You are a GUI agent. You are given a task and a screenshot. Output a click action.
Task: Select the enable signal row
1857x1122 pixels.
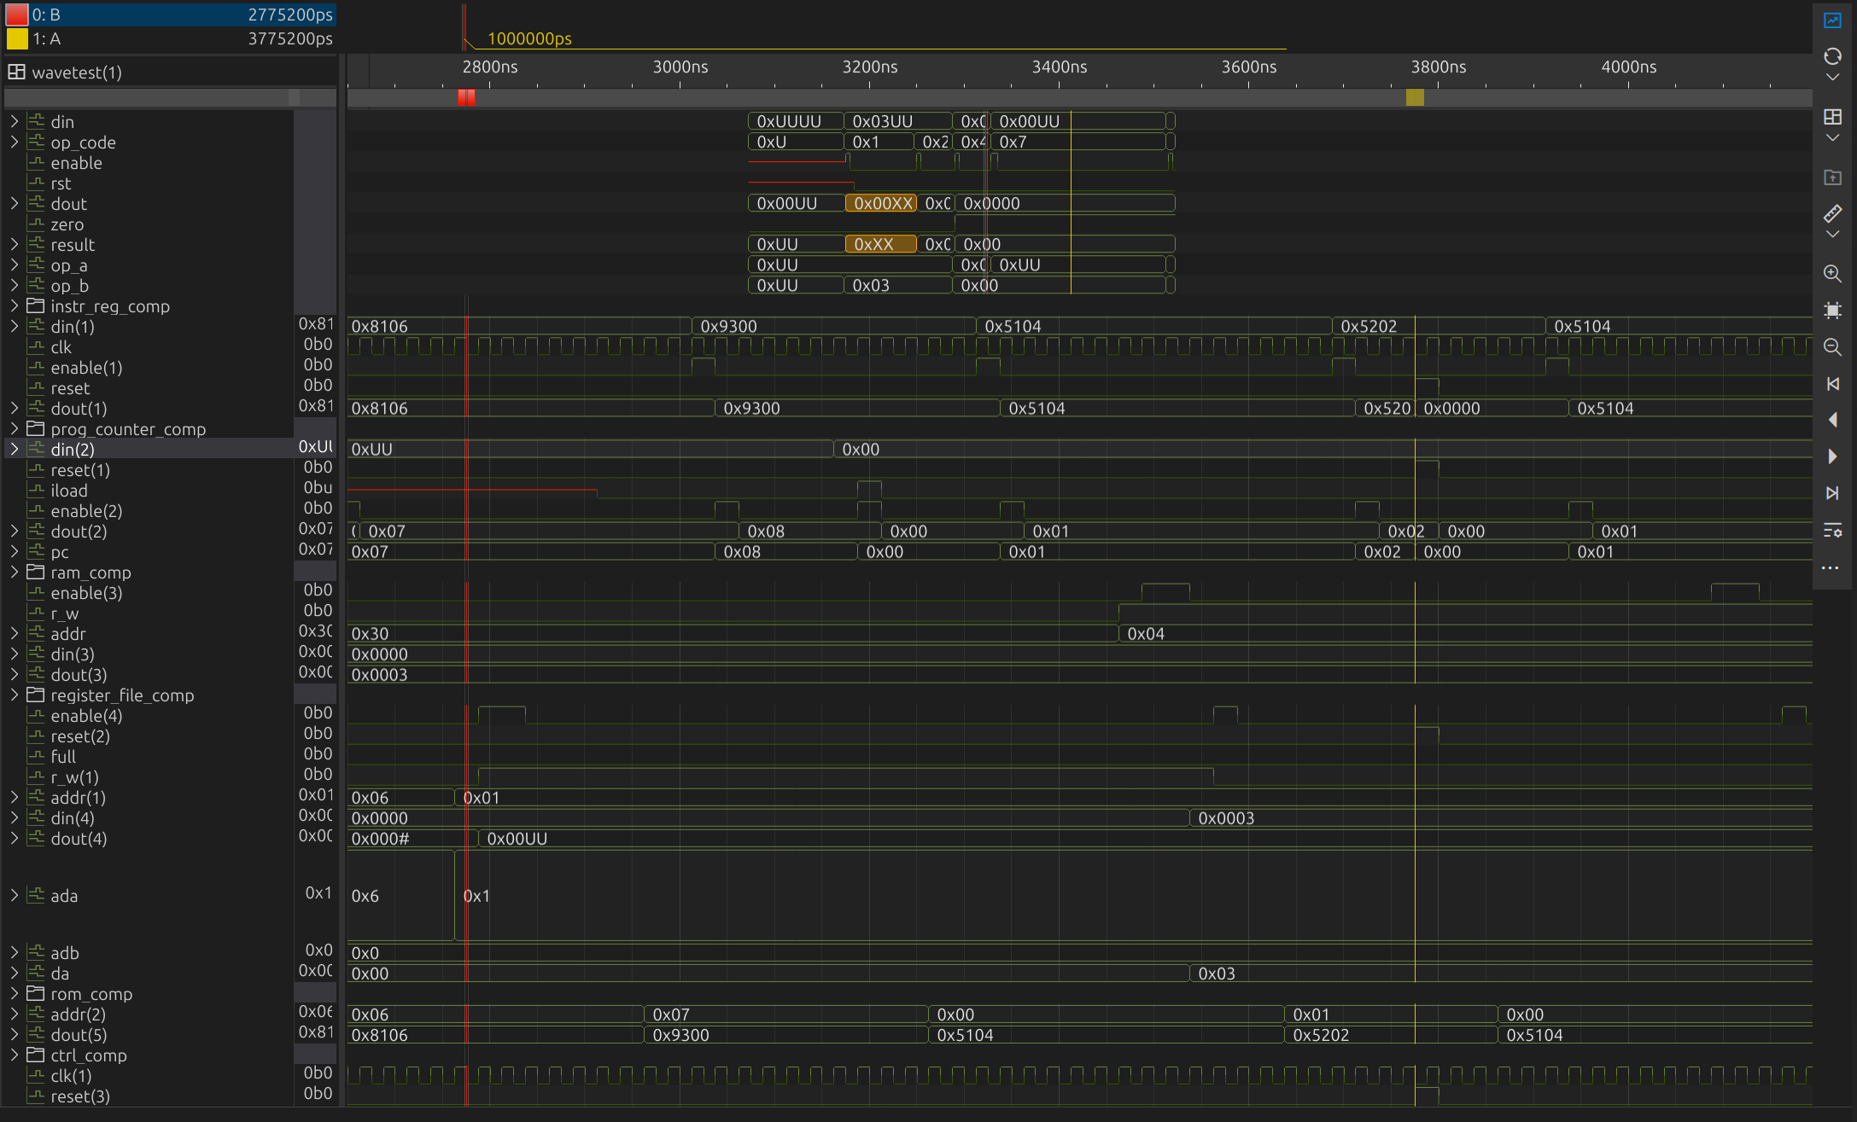(149, 163)
